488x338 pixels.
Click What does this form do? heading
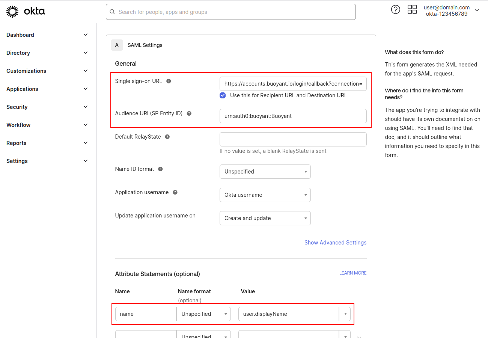coord(414,52)
